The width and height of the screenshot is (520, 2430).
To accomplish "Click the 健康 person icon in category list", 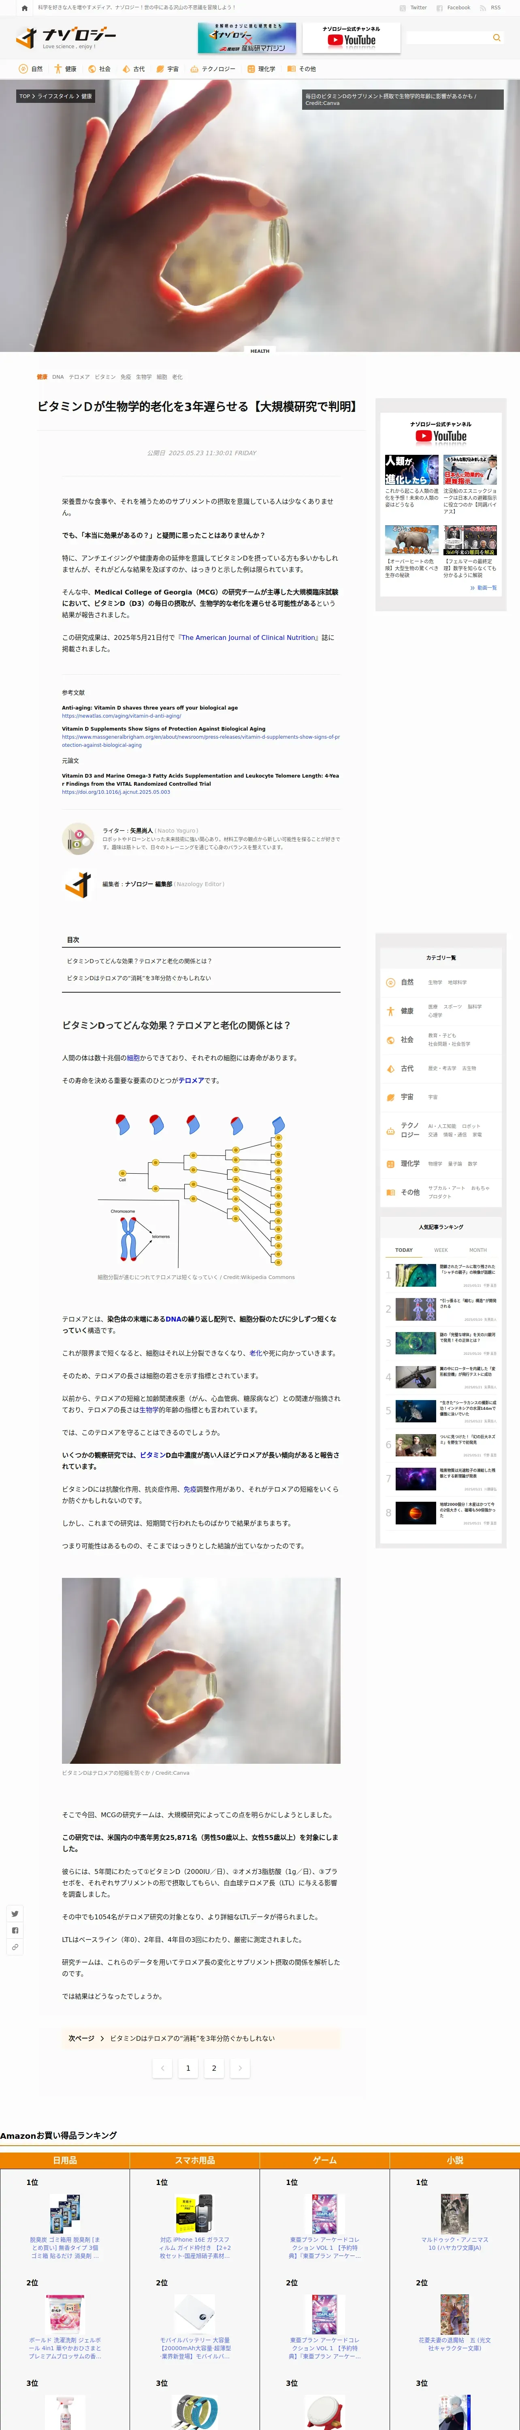I will point(391,1011).
